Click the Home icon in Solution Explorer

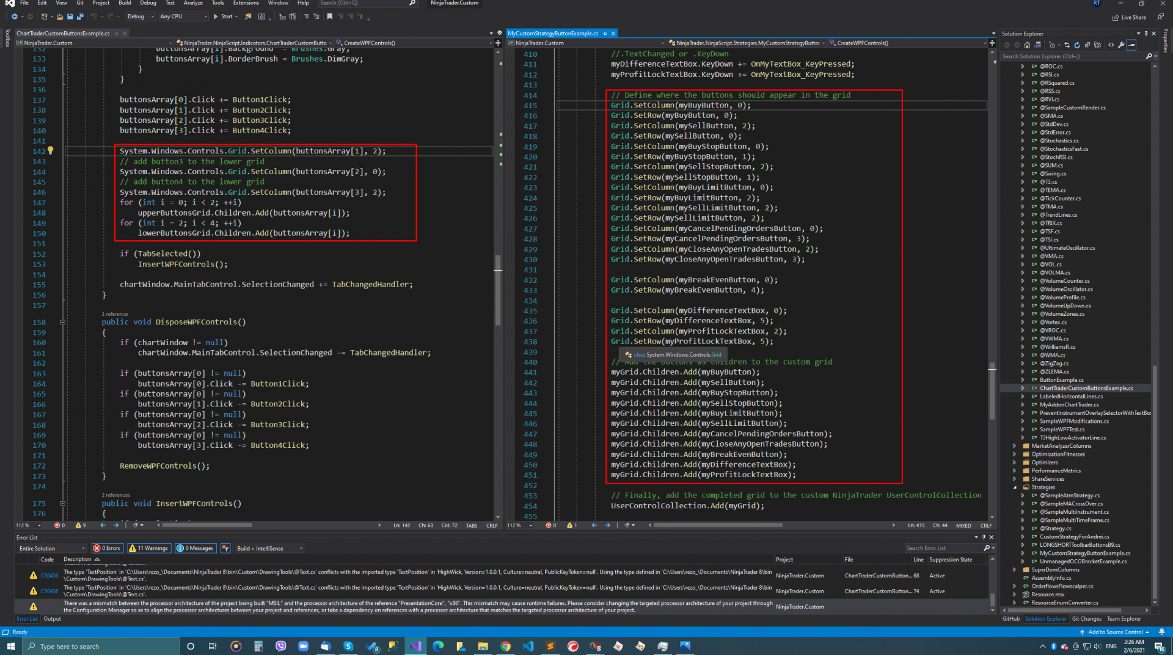click(x=1027, y=45)
